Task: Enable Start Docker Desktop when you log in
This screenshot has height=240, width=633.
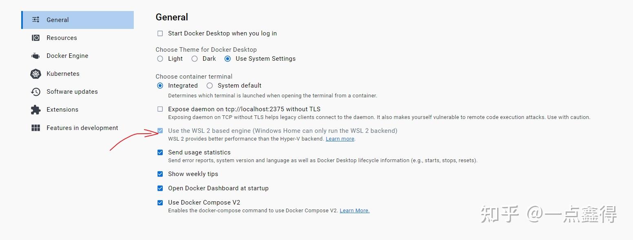Action: (x=160, y=33)
